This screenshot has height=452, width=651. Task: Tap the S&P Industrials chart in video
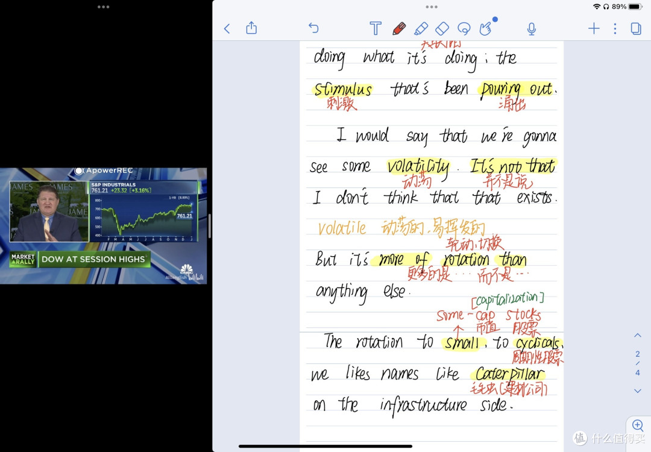coord(143,212)
